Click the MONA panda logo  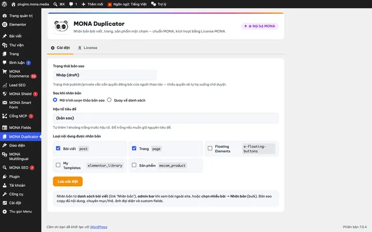tap(61, 26)
